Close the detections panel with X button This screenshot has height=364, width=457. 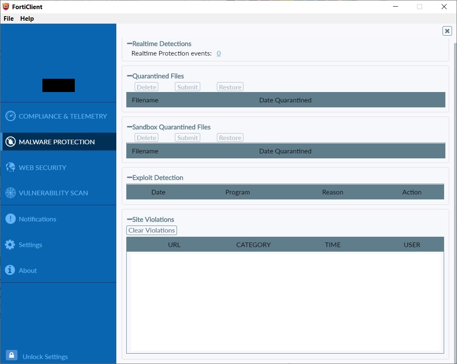point(447,31)
